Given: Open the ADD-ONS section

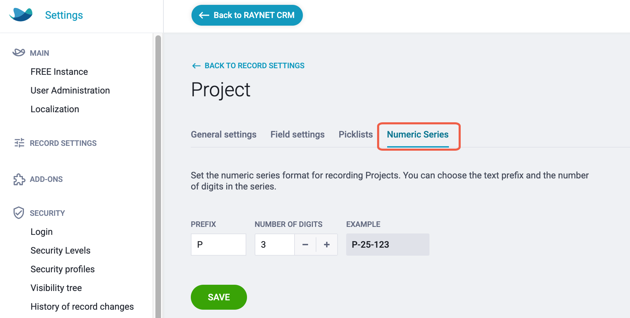Looking at the screenshot, I should click(46, 179).
